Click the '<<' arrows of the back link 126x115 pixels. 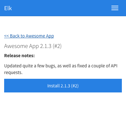(x=6, y=36)
